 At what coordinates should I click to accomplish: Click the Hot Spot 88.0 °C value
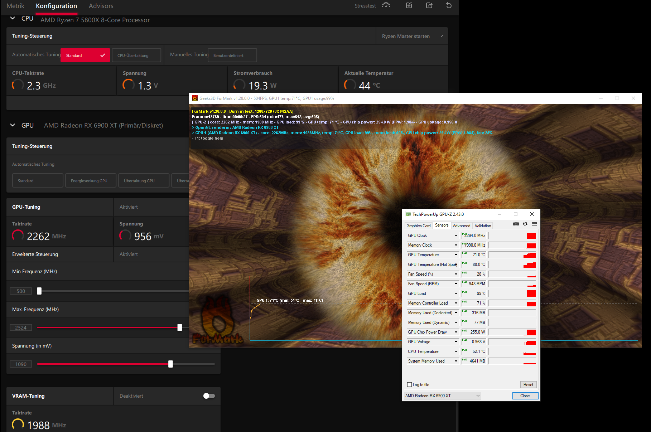474,264
